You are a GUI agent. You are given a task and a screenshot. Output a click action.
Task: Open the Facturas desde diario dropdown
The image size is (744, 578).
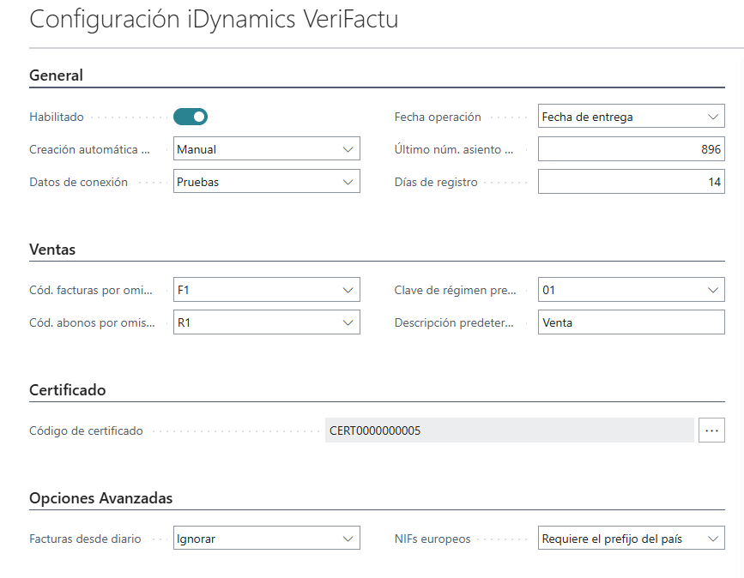pos(266,539)
